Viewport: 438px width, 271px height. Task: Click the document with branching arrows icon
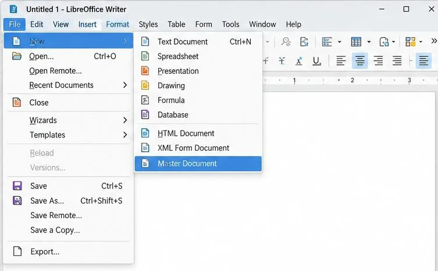tap(304, 42)
